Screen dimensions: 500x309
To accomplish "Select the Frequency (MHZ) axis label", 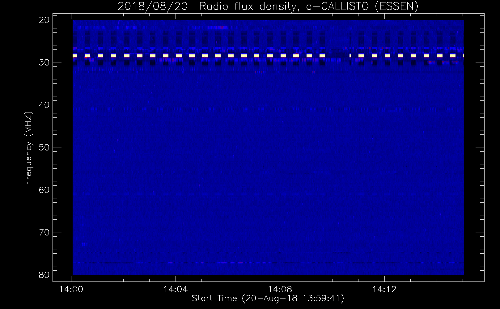I will tap(28, 148).
